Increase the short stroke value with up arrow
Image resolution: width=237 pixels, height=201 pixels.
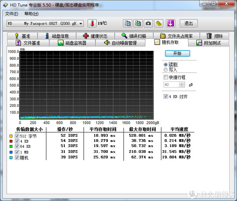pyautogui.click(x=182, y=83)
